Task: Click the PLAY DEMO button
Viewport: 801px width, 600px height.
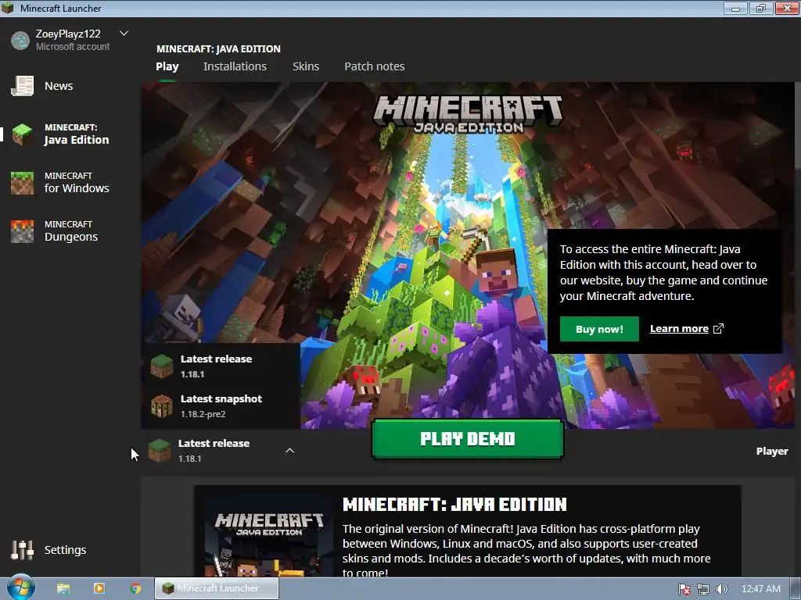Action: click(x=468, y=439)
